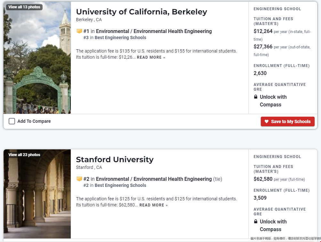Viewport: 321px width, 242px height.
Task: Click Berkeley's TUITION AND FEES (MASTER'S) label
Action: pyautogui.click(x=273, y=21)
